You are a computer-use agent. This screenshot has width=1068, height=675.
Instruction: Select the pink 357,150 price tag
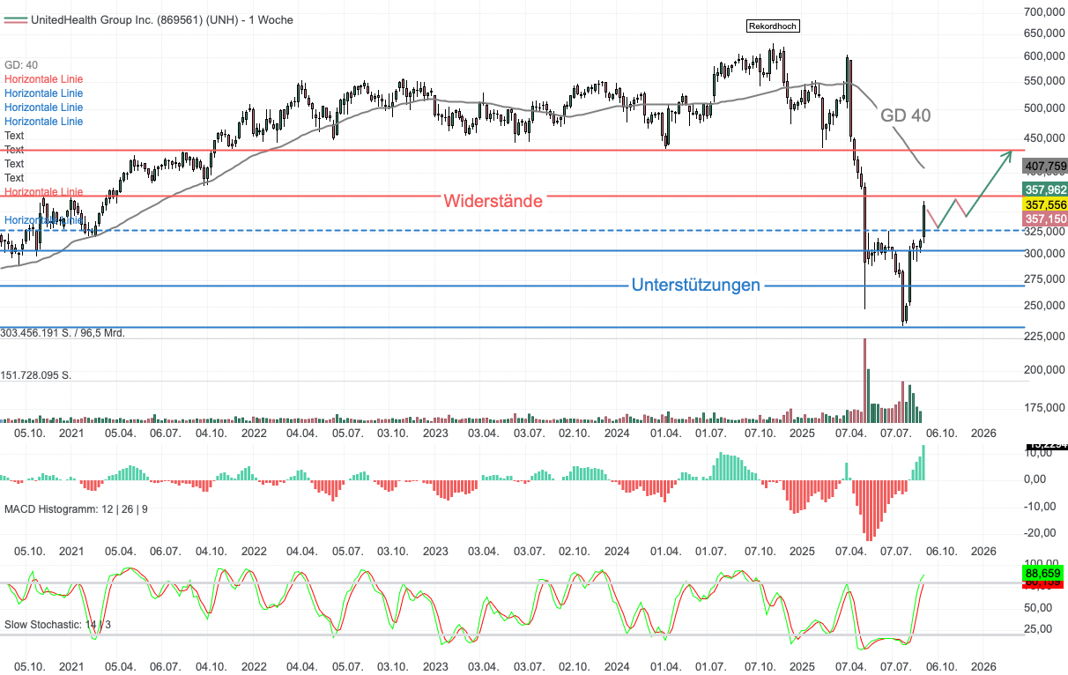click(1045, 219)
